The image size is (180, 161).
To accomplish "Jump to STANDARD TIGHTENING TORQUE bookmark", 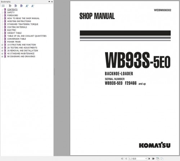I will click(x=23, y=24).
